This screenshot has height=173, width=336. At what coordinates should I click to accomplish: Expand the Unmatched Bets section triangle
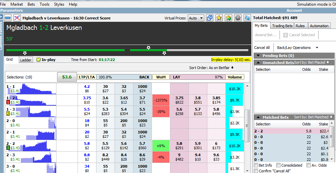(x=258, y=63)
